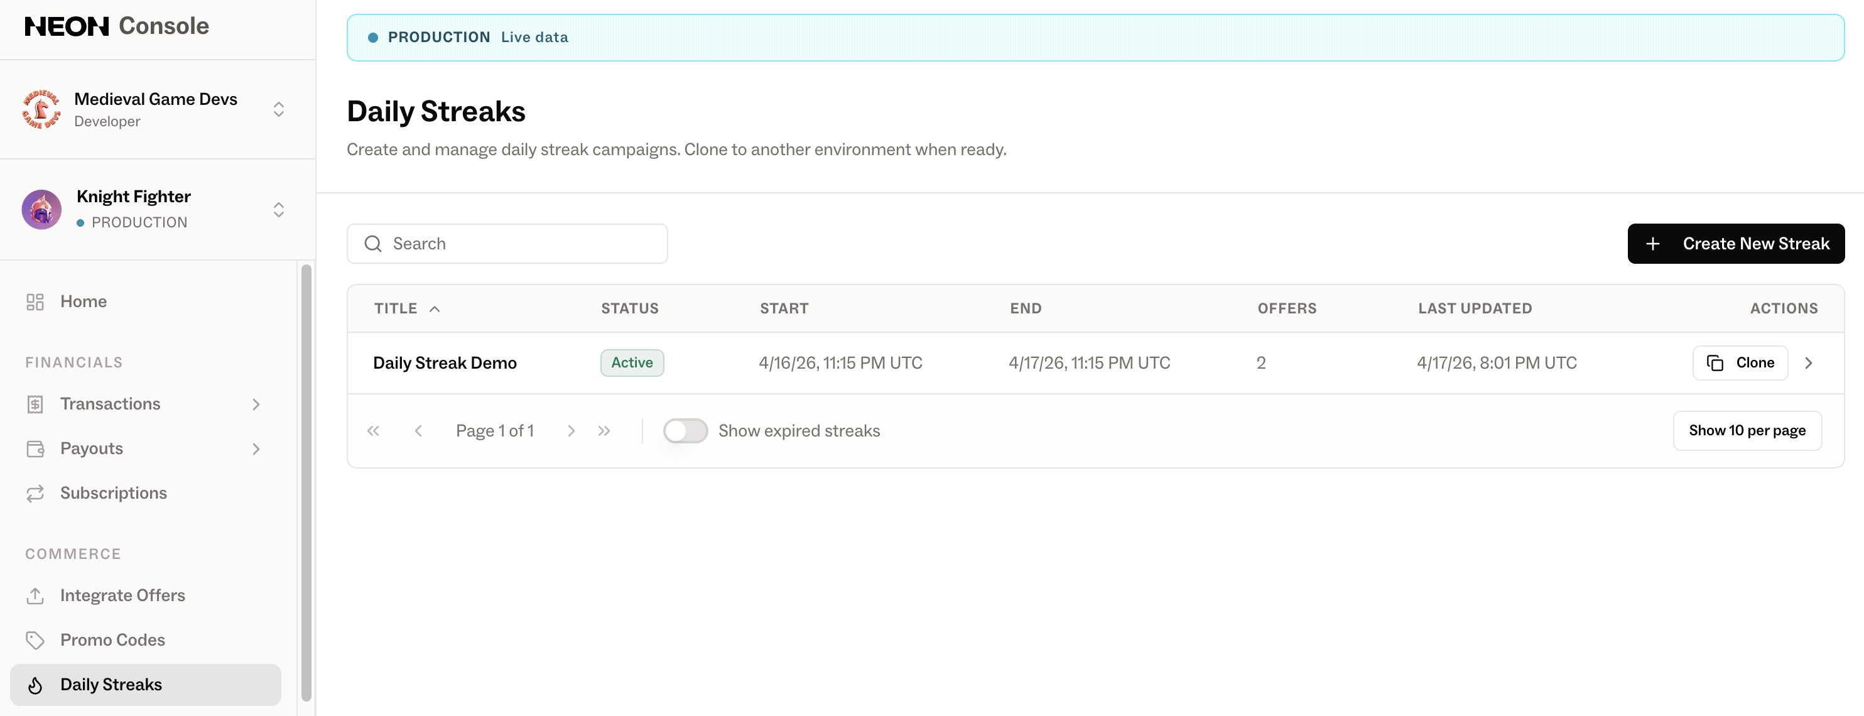Click the search magnifier icon

tap(372, 244)
